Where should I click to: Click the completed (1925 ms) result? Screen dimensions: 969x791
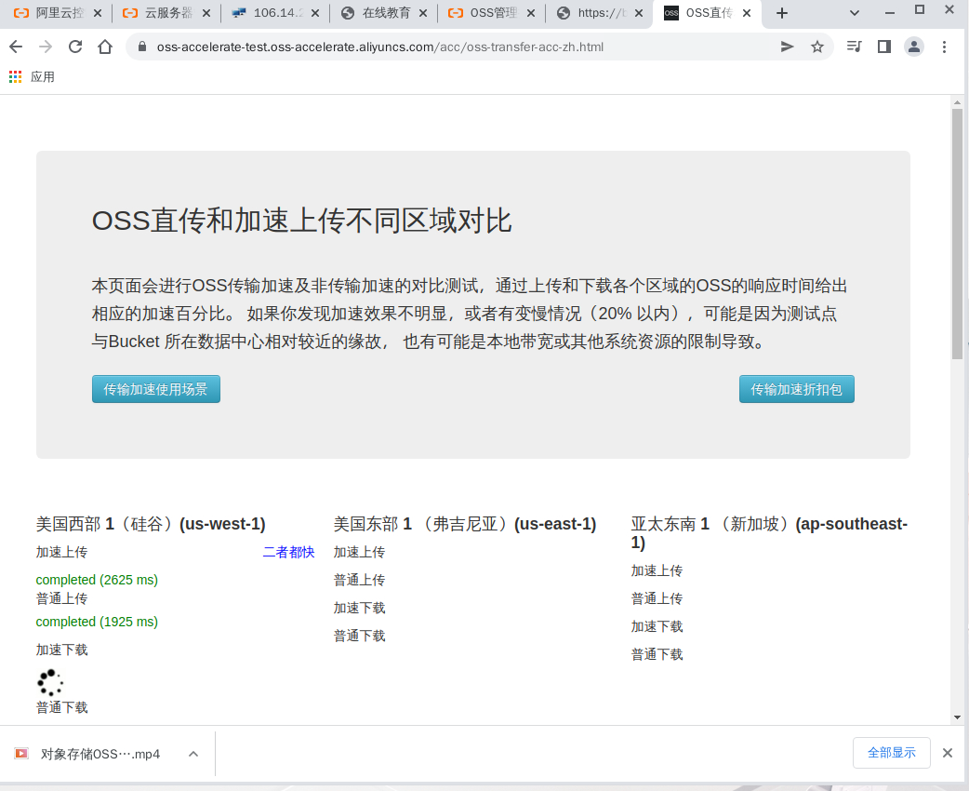click(97, 622)
